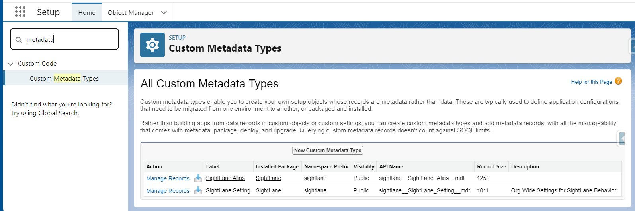This screenshot has width=635, height=211.
Task: Click the Help question mark icon
Action: [618, 81]
